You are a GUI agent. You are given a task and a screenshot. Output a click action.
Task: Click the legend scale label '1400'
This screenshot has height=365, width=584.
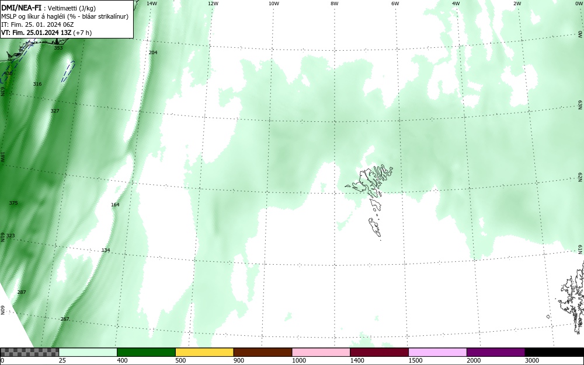tap(357, 360)
